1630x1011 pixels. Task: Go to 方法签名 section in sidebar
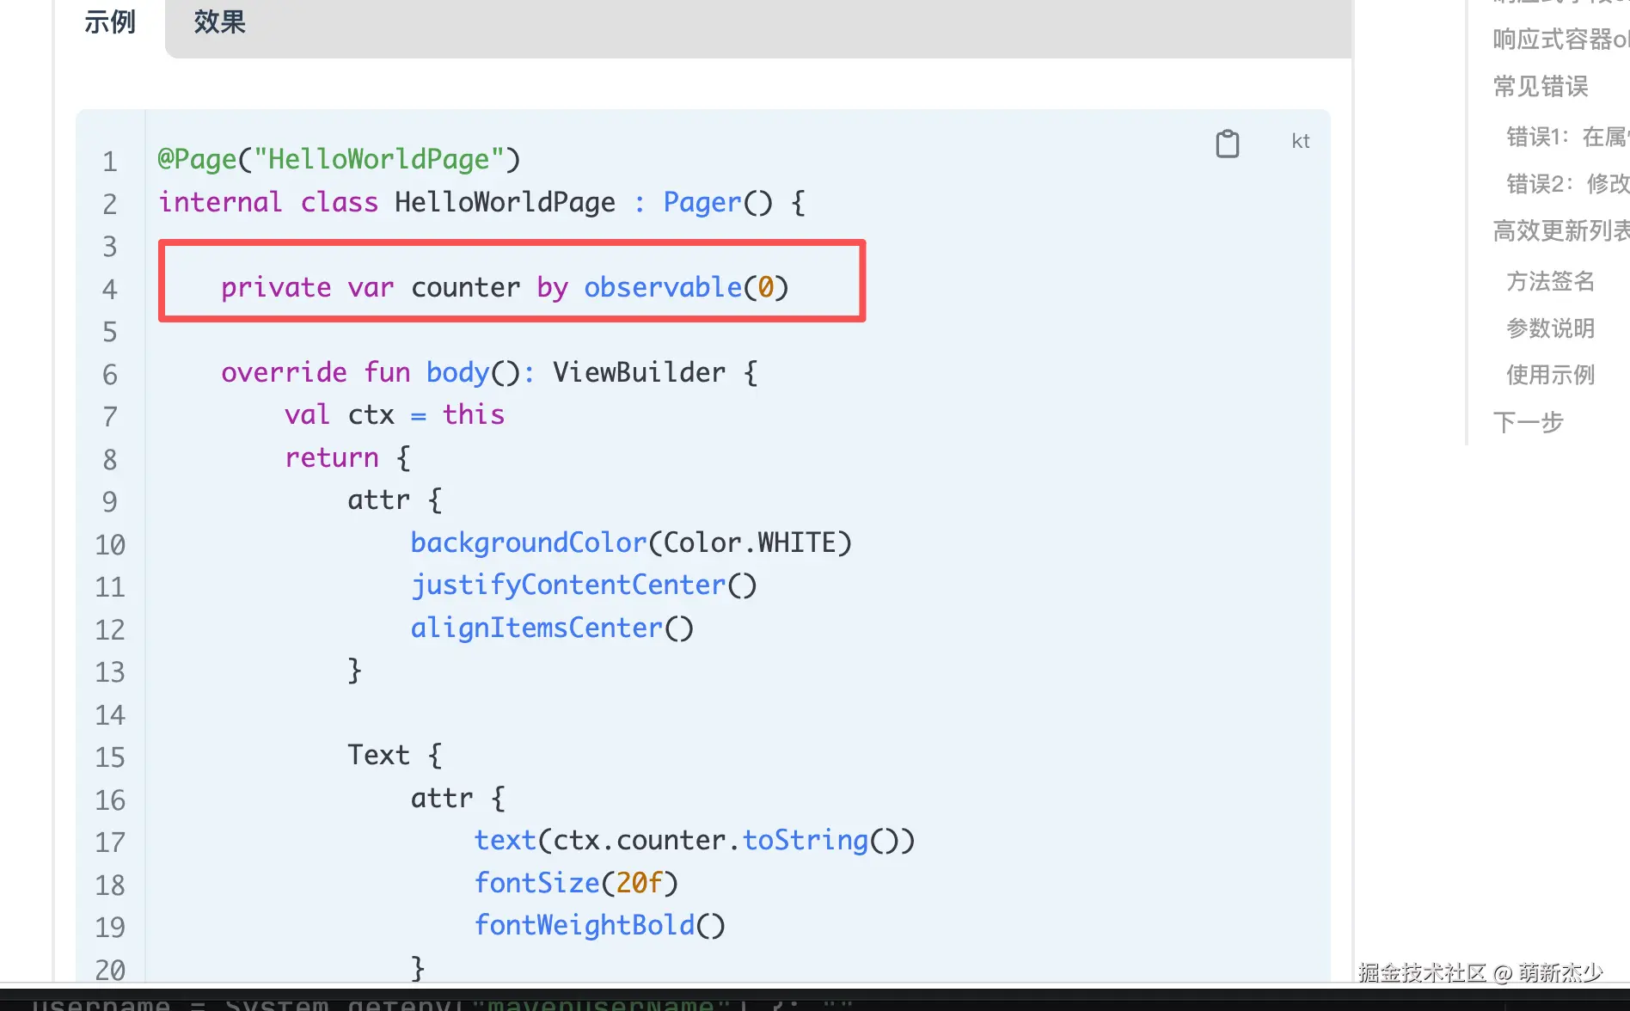click(x=1550, y=281)
